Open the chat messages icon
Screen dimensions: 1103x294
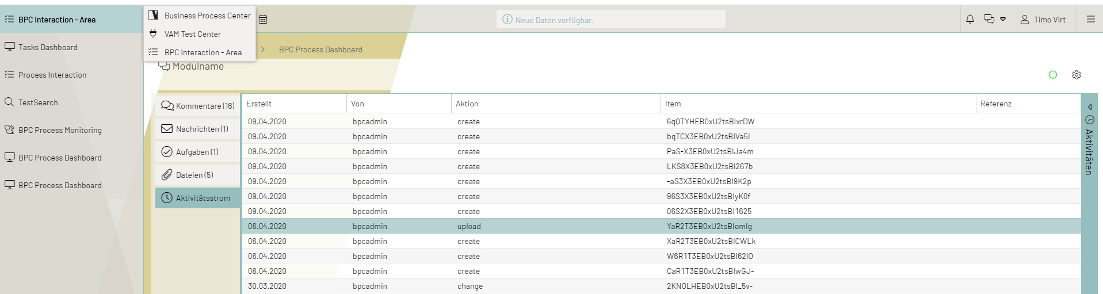coord(988,19)
